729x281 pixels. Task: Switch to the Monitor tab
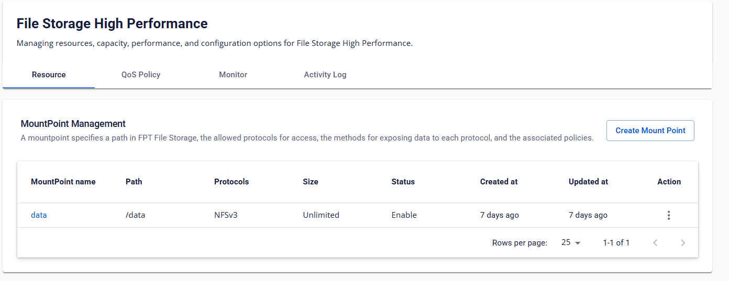click(233, 75)
